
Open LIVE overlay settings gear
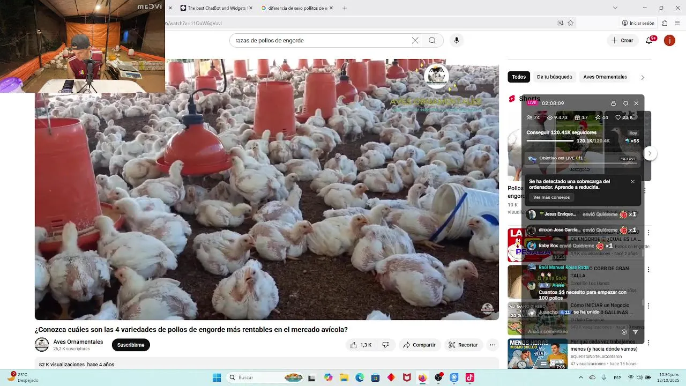click(x=625, y=103)
